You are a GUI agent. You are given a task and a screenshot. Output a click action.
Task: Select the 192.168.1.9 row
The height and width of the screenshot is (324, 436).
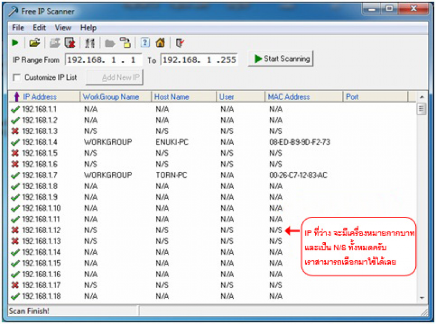point(213,197)
